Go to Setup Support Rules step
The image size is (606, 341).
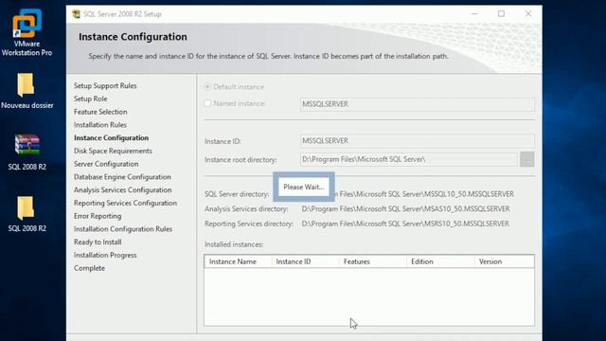(105, 86)
